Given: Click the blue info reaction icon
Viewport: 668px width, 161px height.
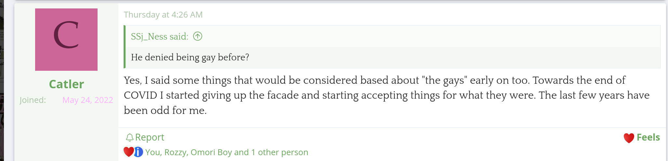Looking at the screenshot, I should tap(138, 152).
